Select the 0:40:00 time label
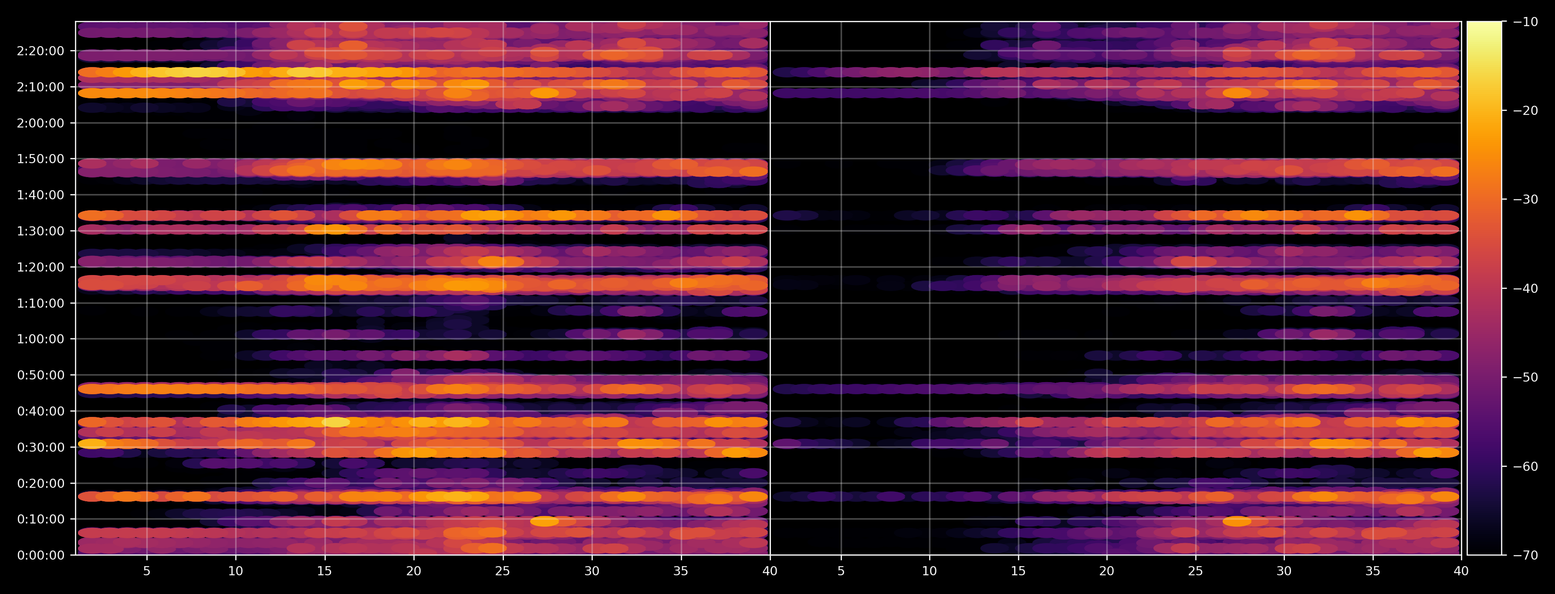Image resolution: width=1555 pixels, height=594 pixels. point(41,411)
